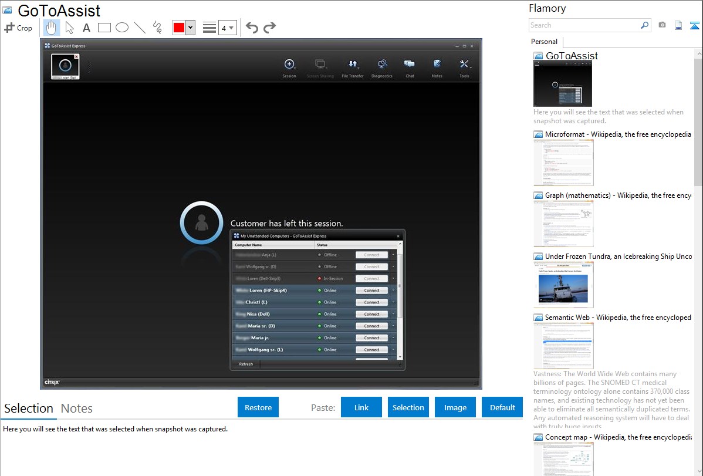Connect to Wolfgang sr. (L) online
703x476 pixels.
(371, 350)
